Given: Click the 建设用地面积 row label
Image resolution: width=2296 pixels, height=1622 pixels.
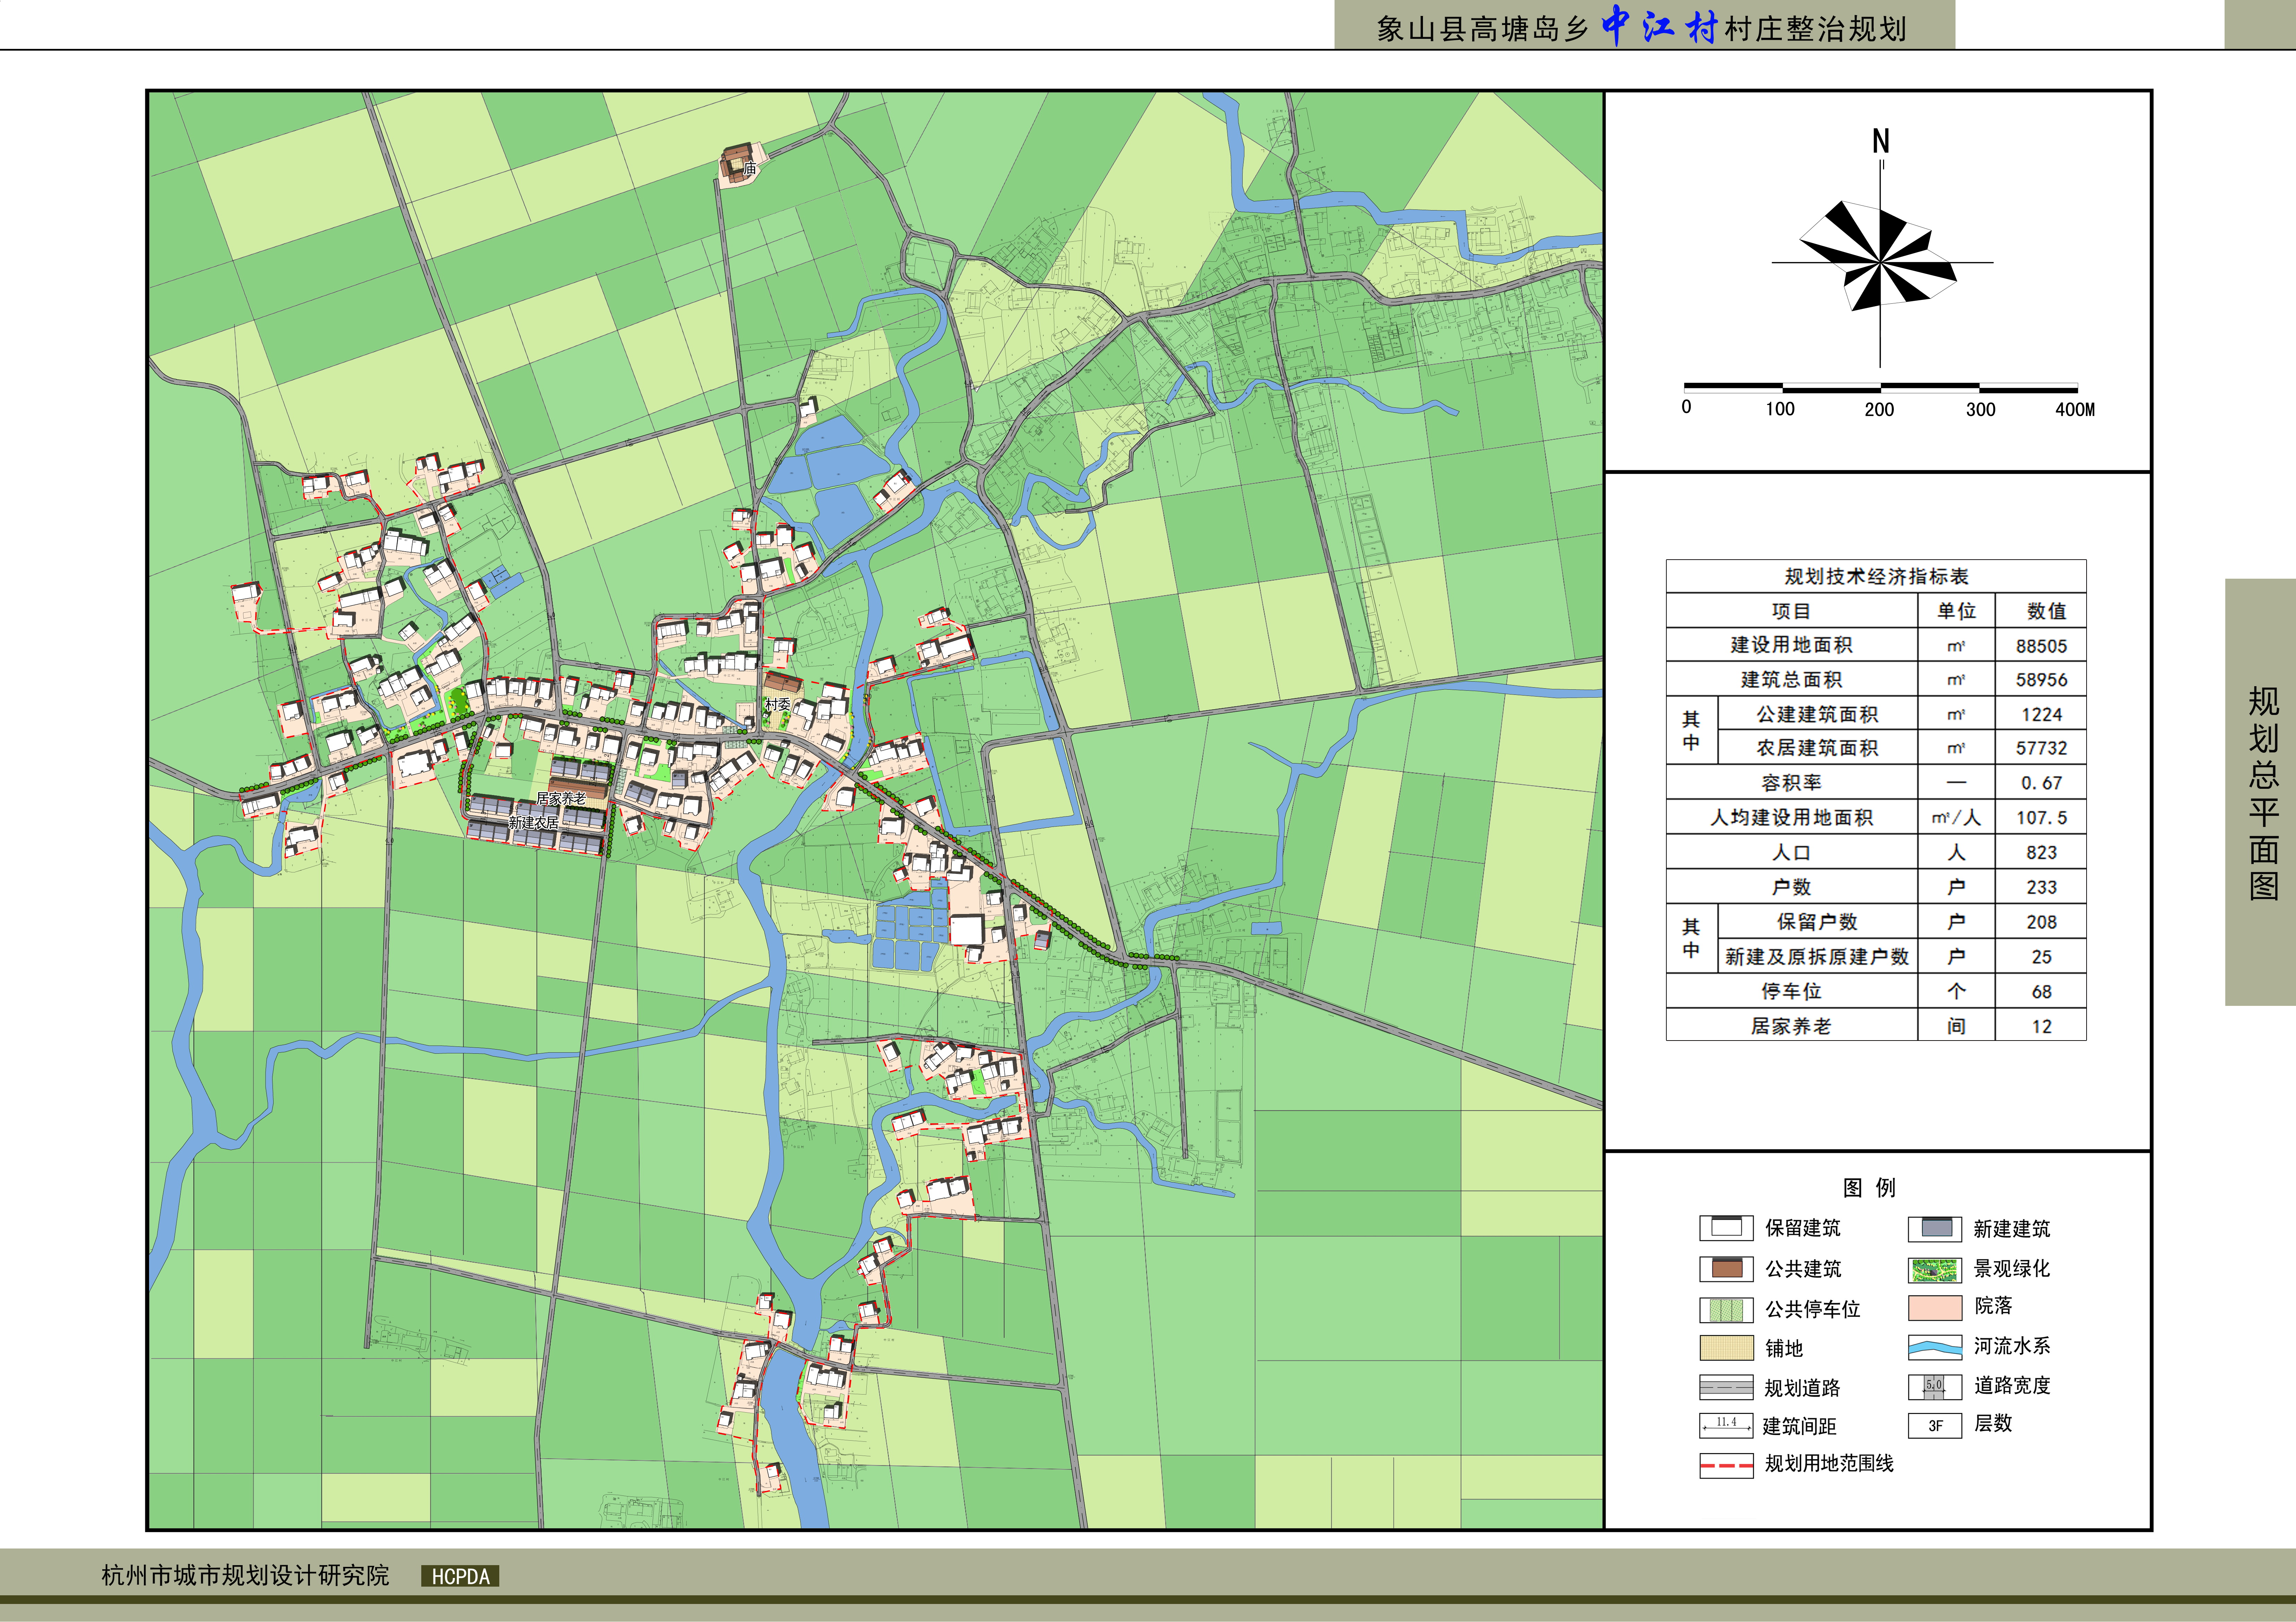Looking at the screenshot, I should [1791, 645].
